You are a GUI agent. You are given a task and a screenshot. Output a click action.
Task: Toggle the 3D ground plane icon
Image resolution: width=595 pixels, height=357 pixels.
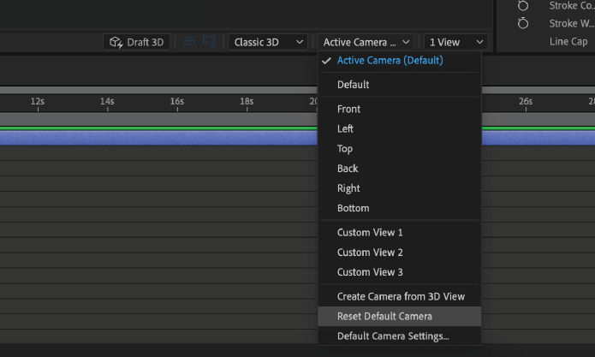point(189,41)
